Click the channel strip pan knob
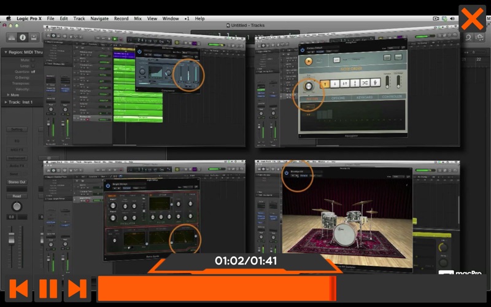Screen dimensions: 491x307 point(17,206)
